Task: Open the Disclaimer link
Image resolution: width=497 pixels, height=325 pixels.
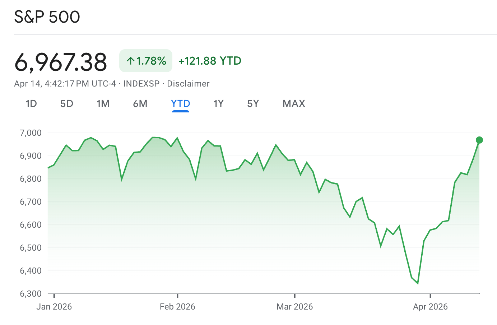Action: (188, 84)
